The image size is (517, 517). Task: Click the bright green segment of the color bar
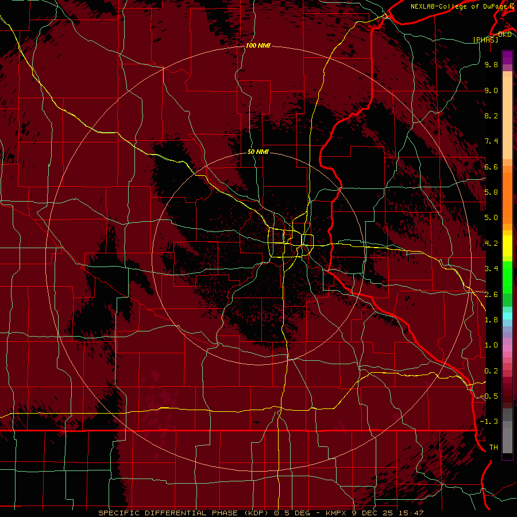click(x=507, y=277)
